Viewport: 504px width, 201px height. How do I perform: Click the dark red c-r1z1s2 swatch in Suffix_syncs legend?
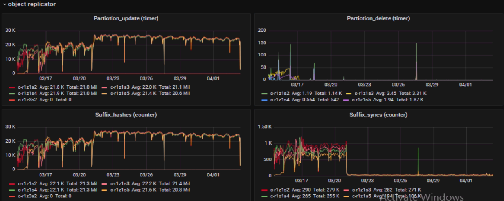(265, 190)
